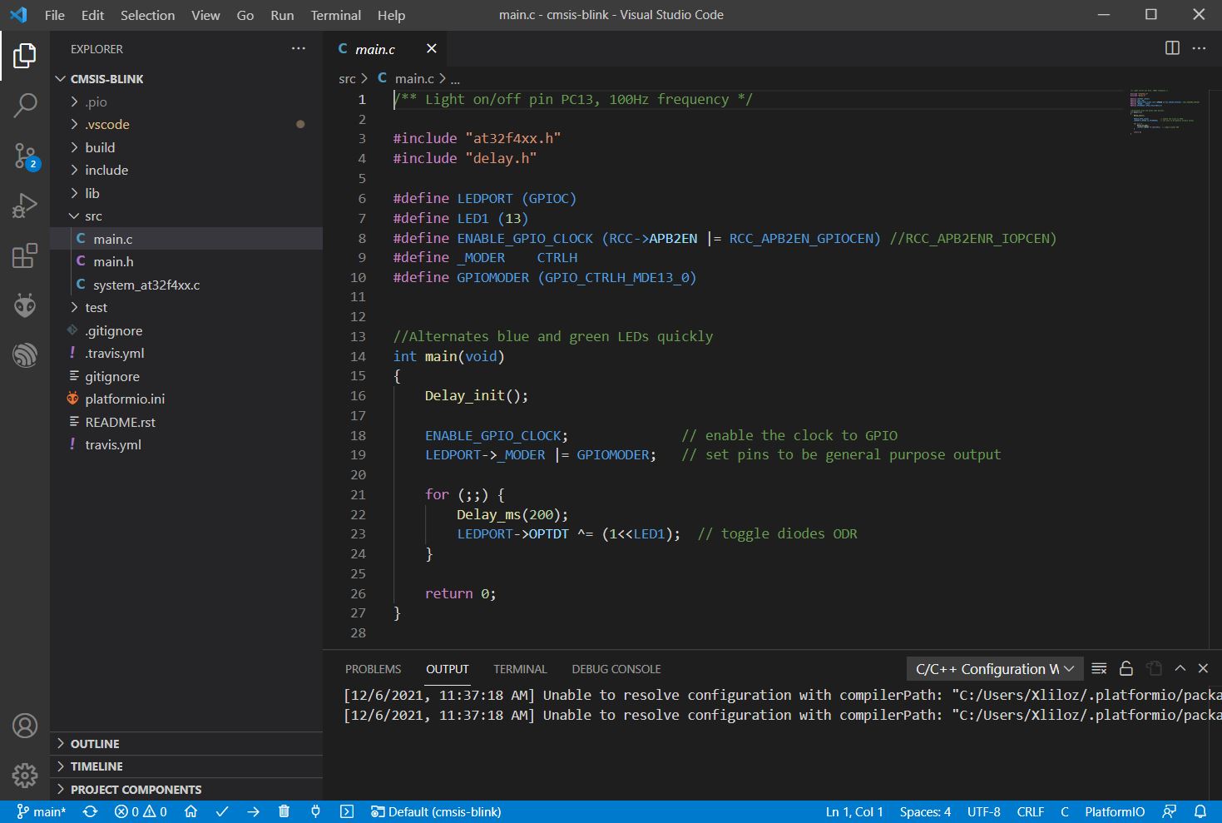Split the editor right

click(1172, 48)
